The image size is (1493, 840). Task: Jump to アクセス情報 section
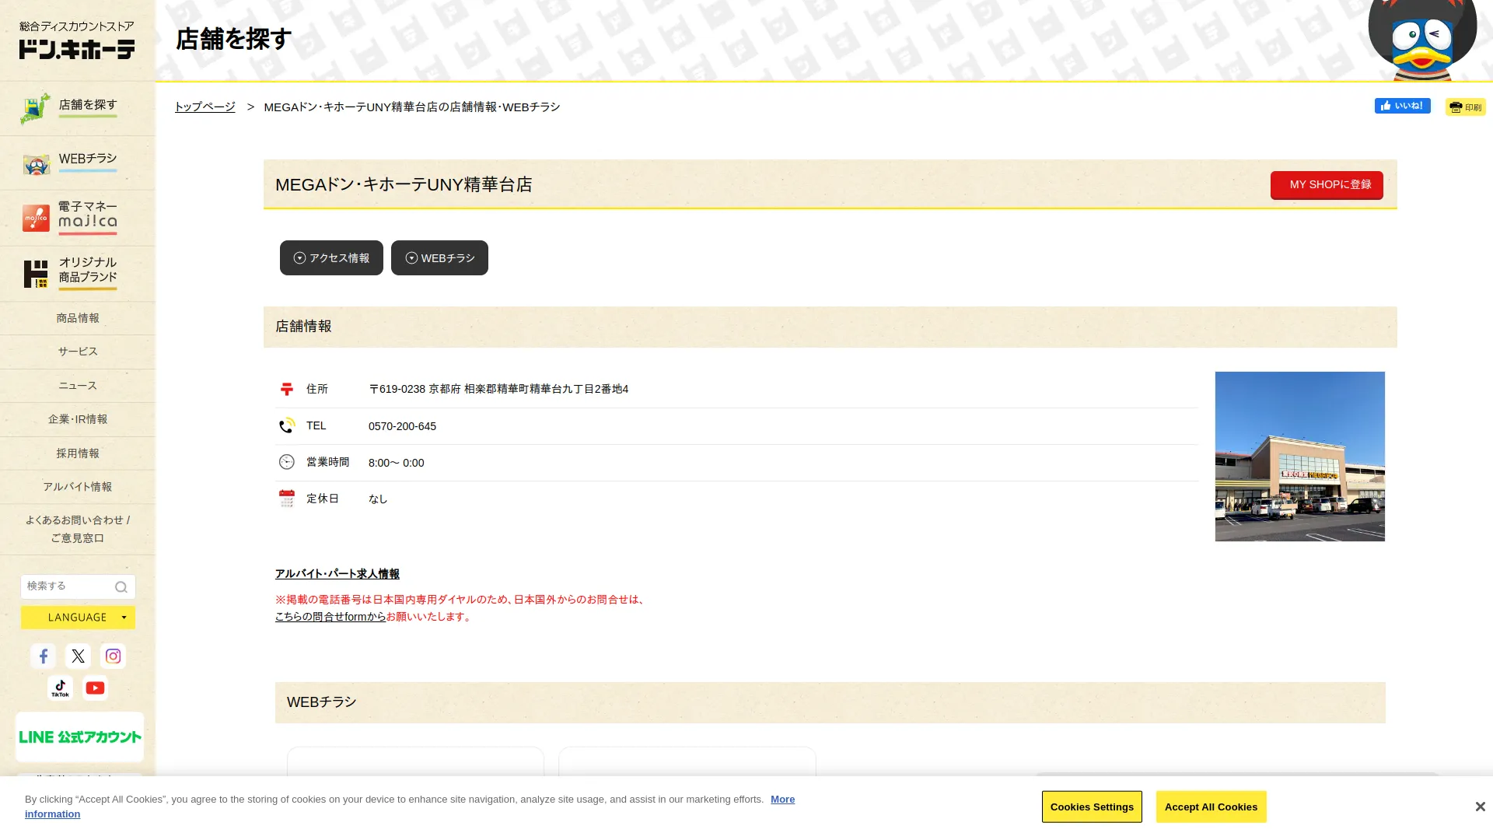point(331,257)
